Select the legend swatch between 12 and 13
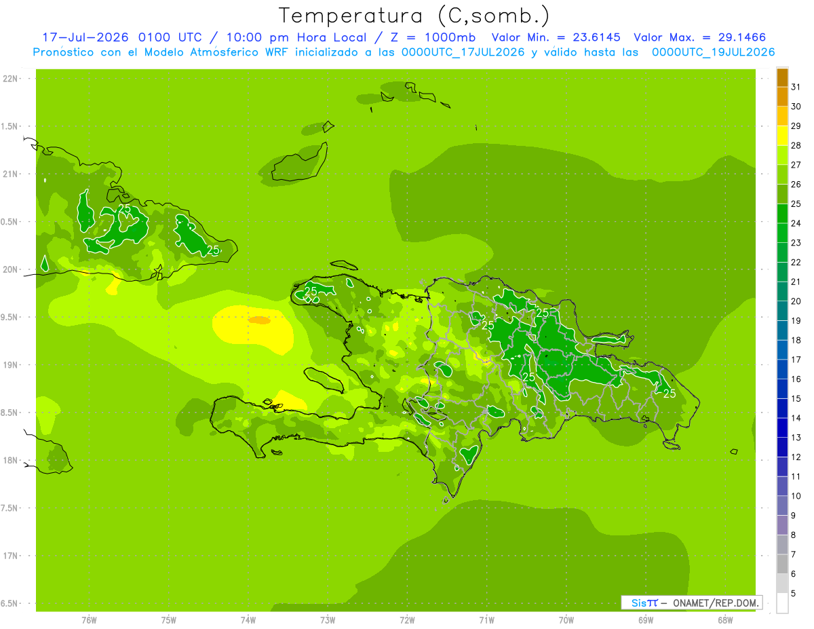The height and width of the screenshot is (629, 814). point(782,447)
